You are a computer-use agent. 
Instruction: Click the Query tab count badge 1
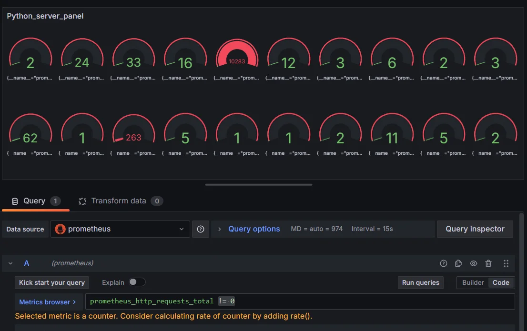(x=55, y=201)
